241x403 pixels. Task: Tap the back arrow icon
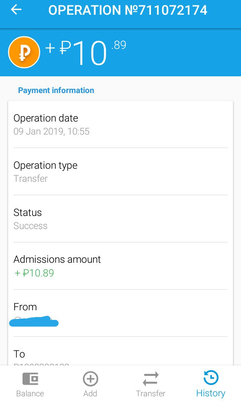(x=16, y=10)
